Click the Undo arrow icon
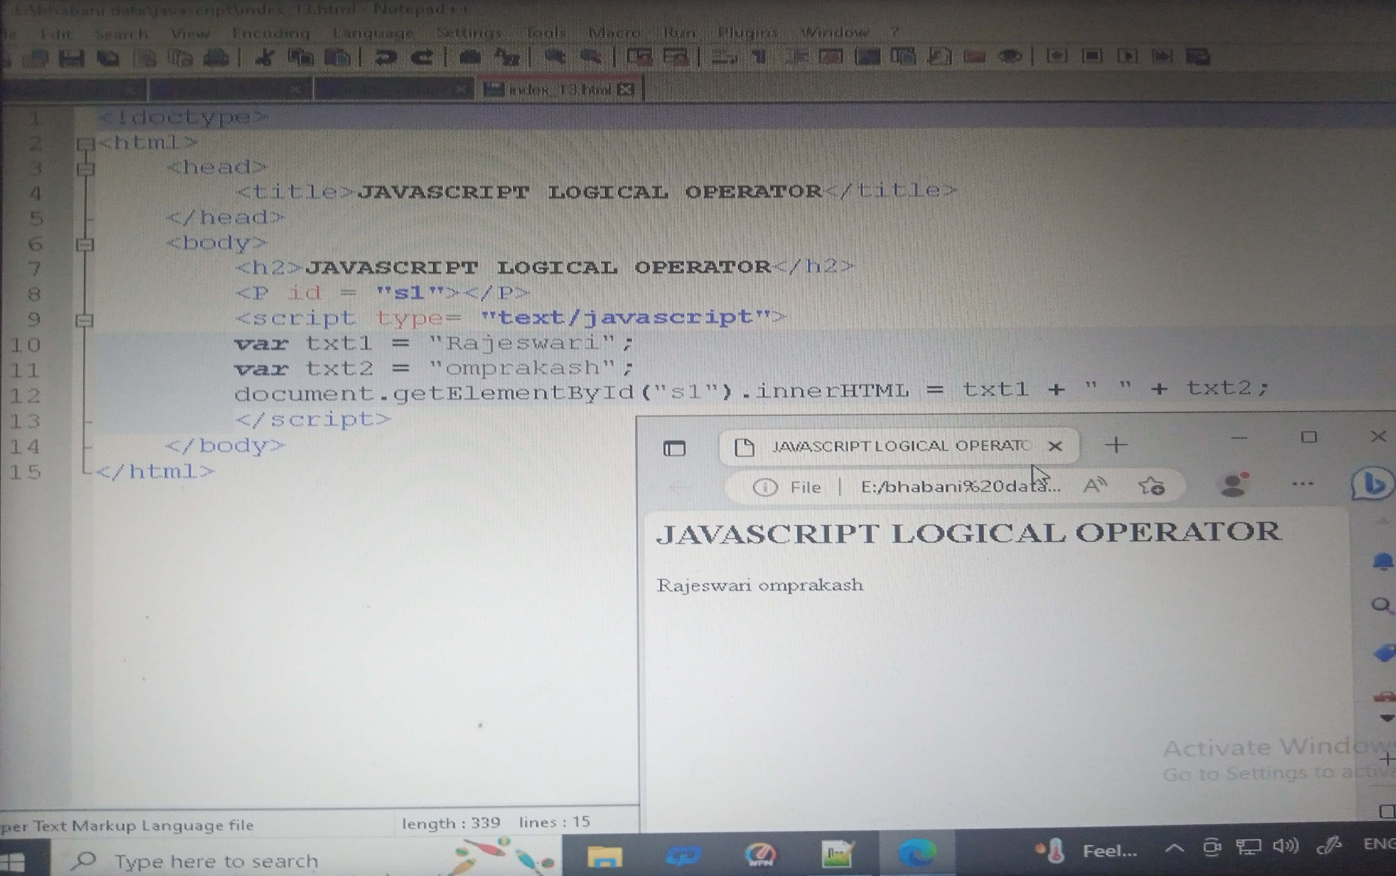Viewport: 1396px width, 876px height. [385, 57]
